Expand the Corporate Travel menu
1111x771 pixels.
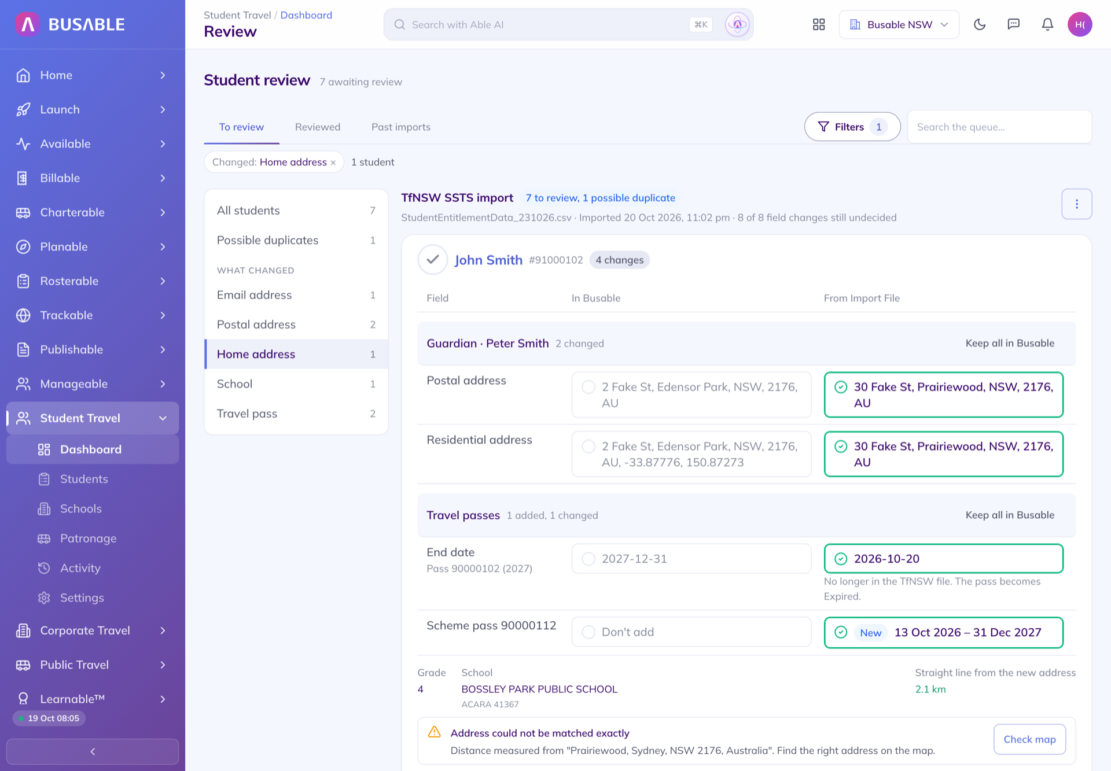pos(93,630)
